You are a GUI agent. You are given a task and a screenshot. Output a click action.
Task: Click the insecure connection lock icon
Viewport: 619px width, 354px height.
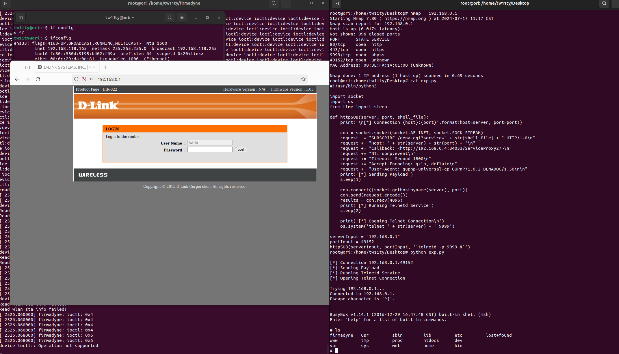tap(84, 79)
